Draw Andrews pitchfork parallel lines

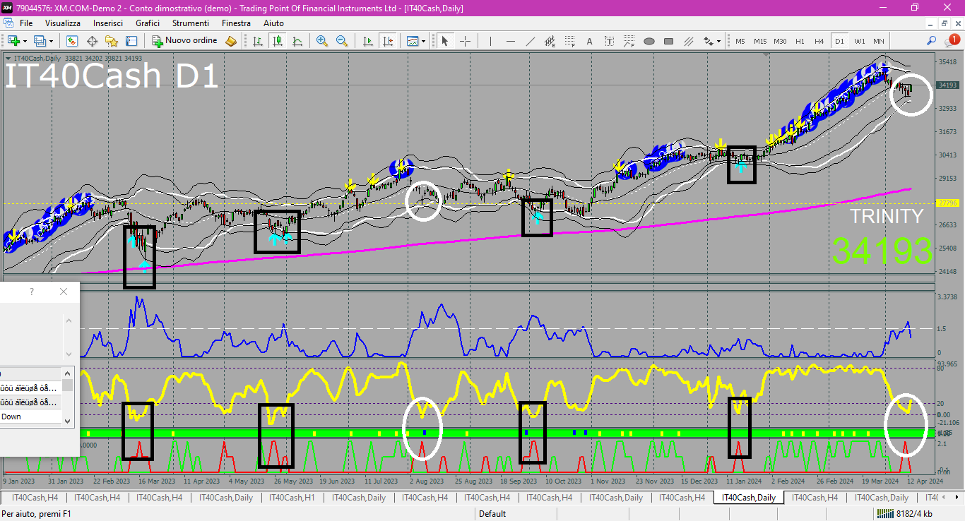point(689,41)
